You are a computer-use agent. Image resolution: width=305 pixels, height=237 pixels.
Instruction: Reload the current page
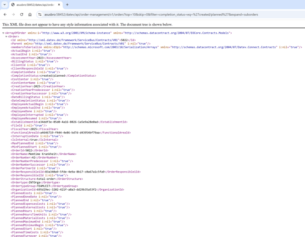21,15
